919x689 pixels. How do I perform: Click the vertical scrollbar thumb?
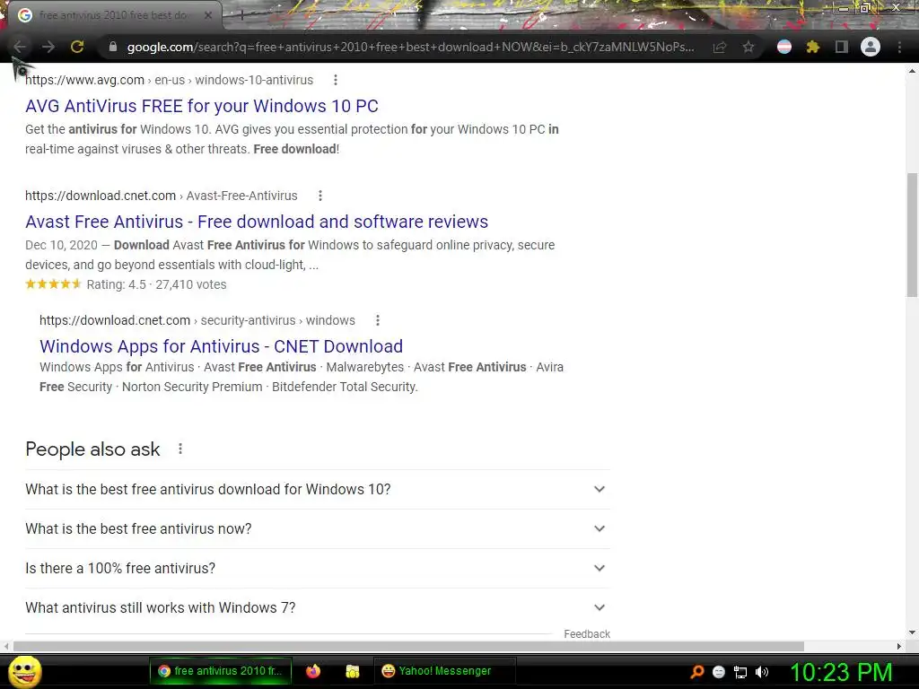pyautogui.click(x=912, y=234)
